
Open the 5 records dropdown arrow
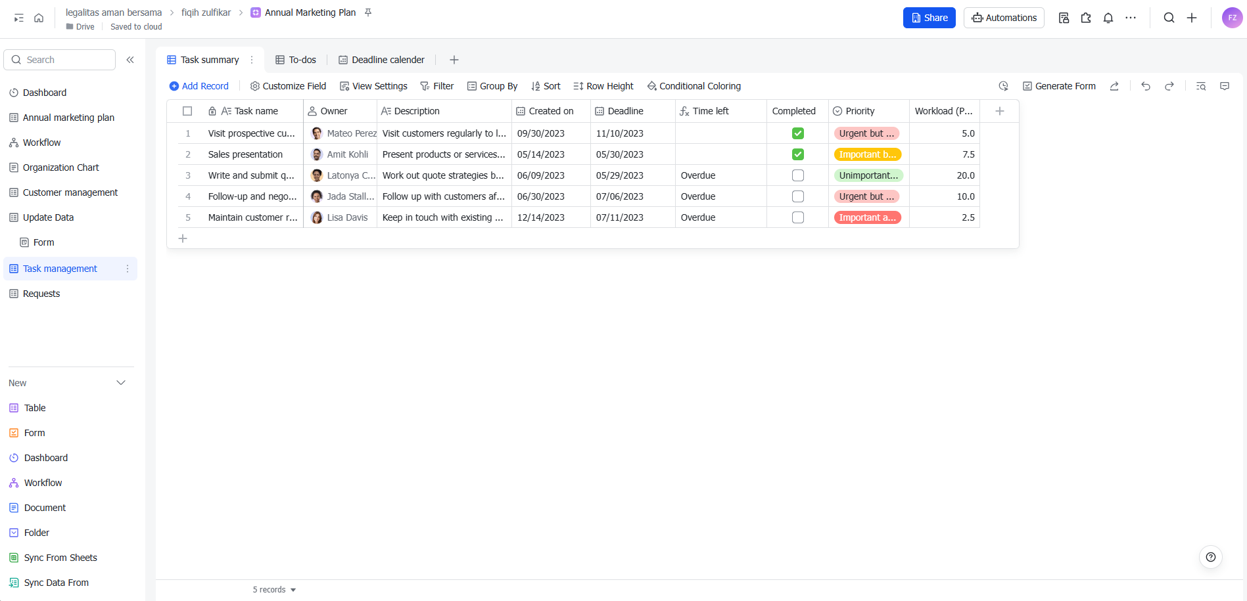293,590
